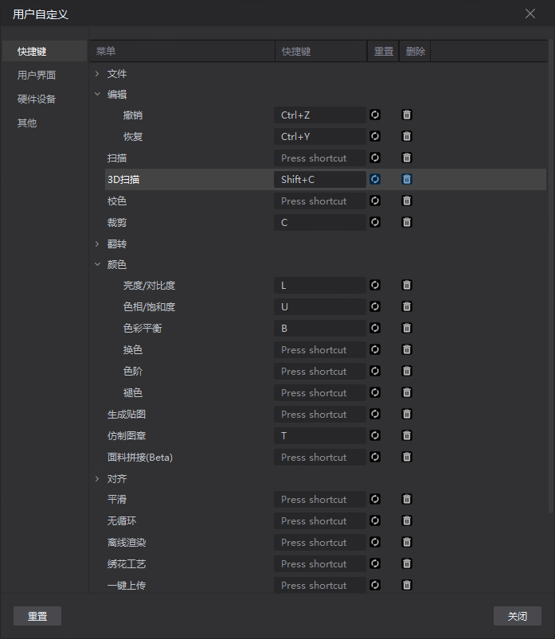555x639 pixels.
Task: Delete the 离线渲染 shortcut with its trash icon
Action: [407, 543]
